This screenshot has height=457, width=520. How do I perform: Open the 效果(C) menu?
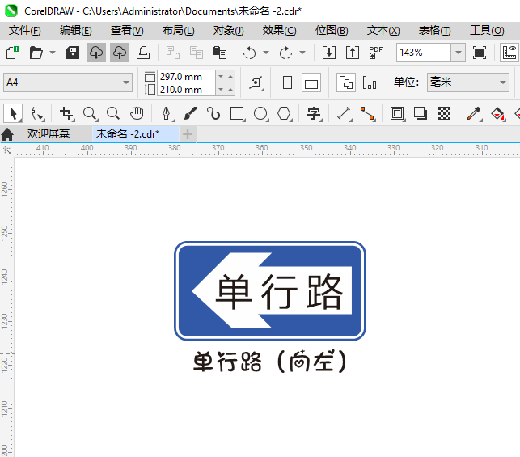[279, 31]
